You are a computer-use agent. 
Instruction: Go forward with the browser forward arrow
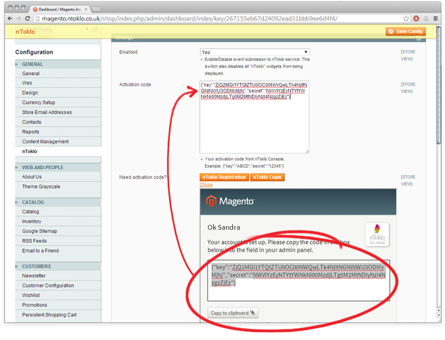19,19
